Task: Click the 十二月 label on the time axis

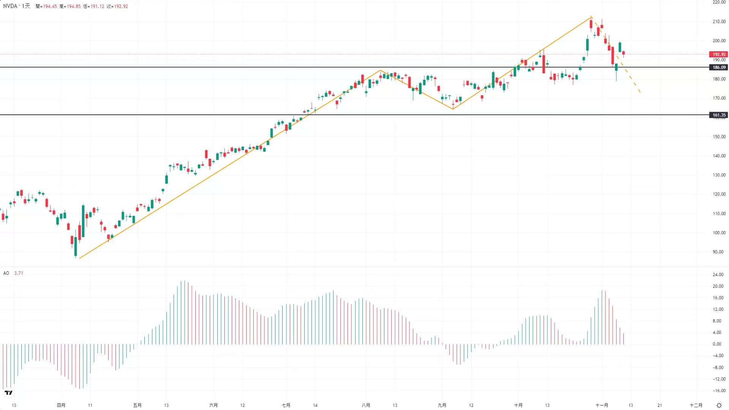Action: [x=696, y=405]
